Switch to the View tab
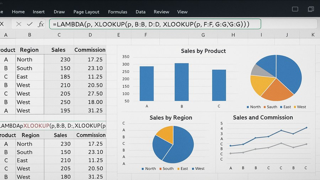320x180 pixels. 182,12
